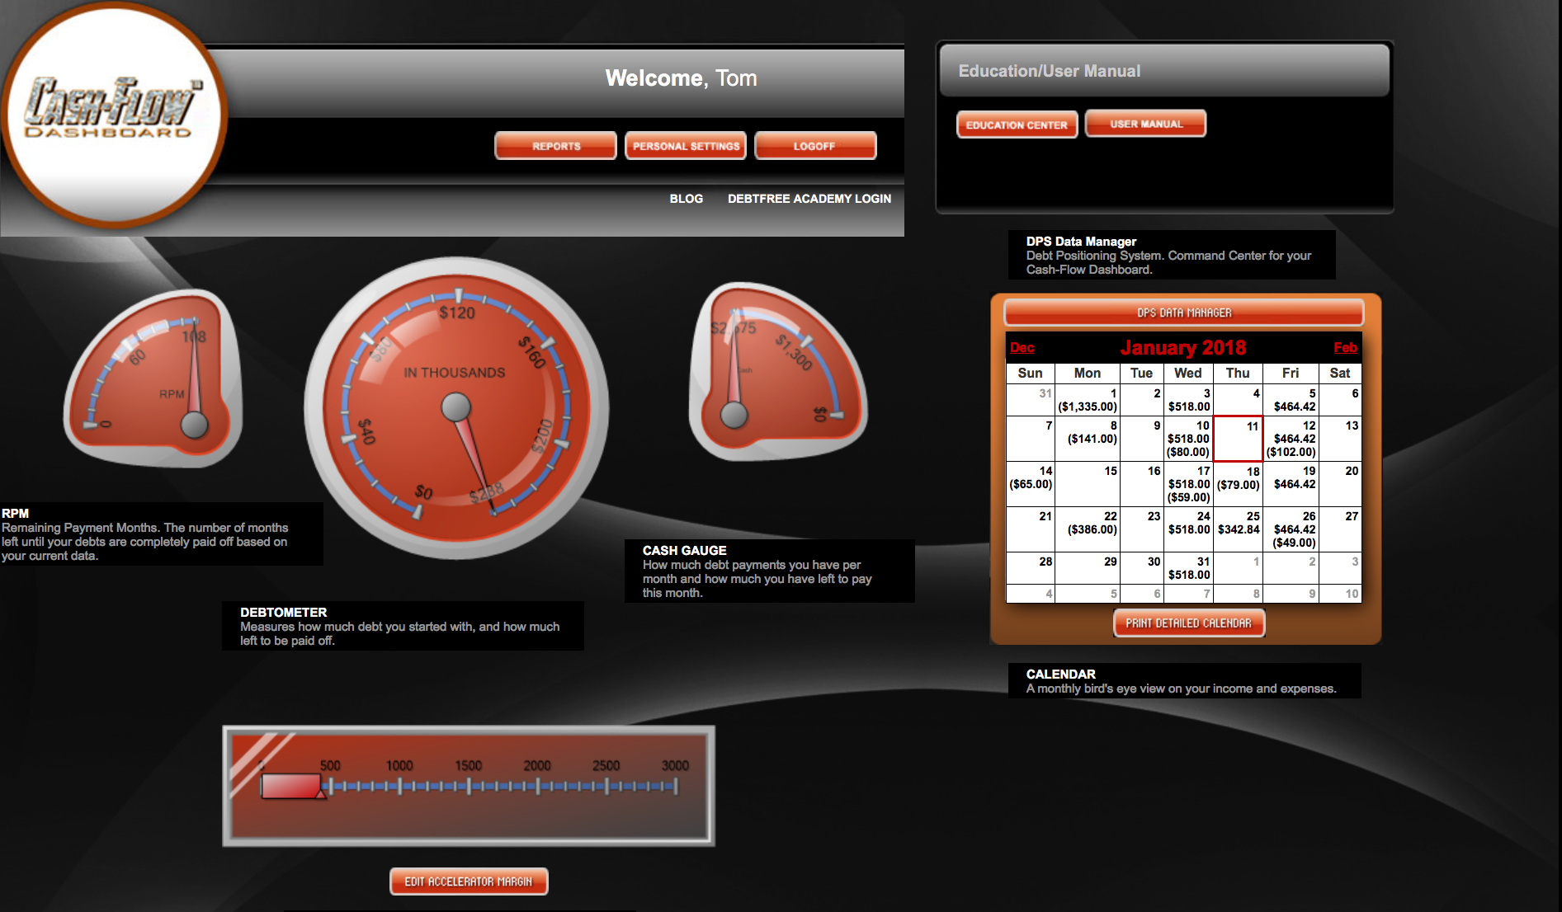Open the Education Center
This screenshot has width=1562, height=912.
(x=1017, y=125)
